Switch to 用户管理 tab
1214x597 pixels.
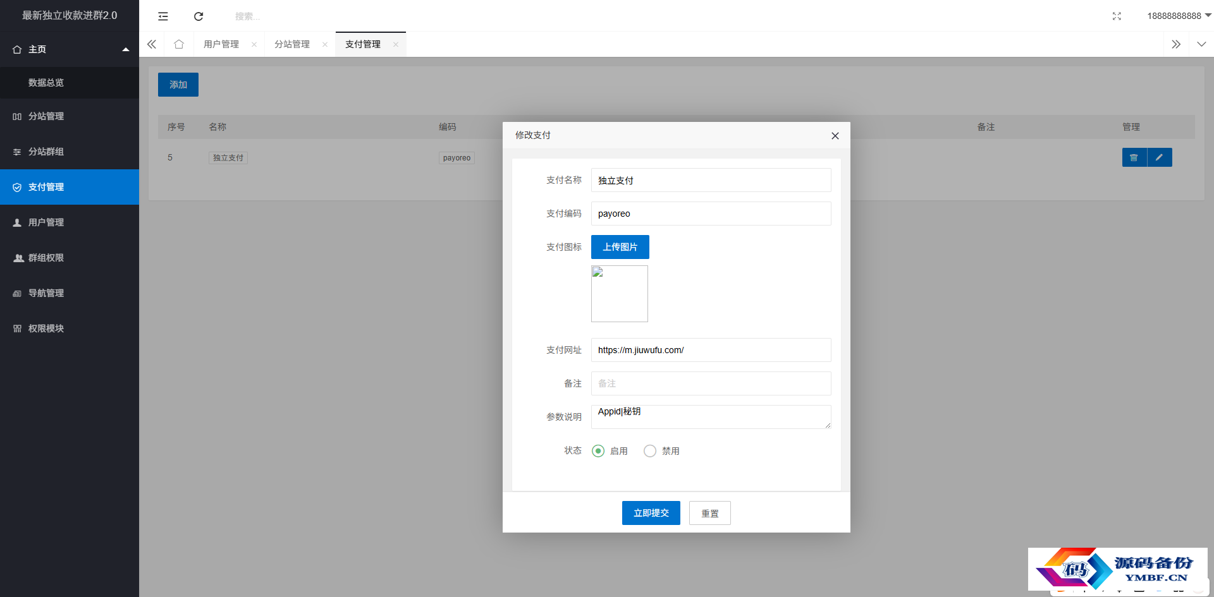pos(221,44)
